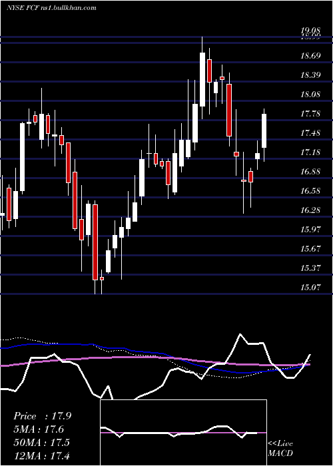Click the Live MACD label
333x466 pixels.
pos(280,449)
